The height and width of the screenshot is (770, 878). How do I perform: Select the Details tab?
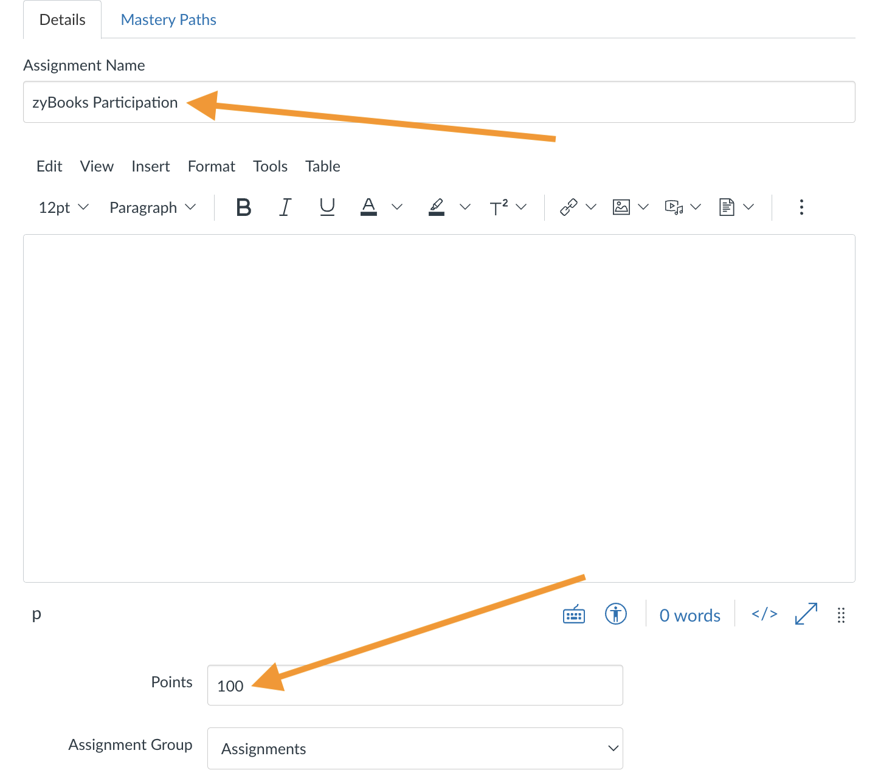(63, 19)
